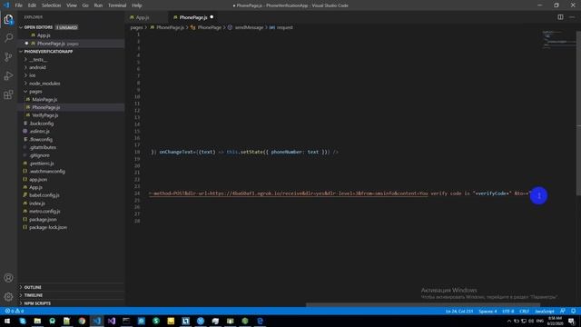581x327 pixels.
Task: Open the Search view in activity bar
Action: 8,38
